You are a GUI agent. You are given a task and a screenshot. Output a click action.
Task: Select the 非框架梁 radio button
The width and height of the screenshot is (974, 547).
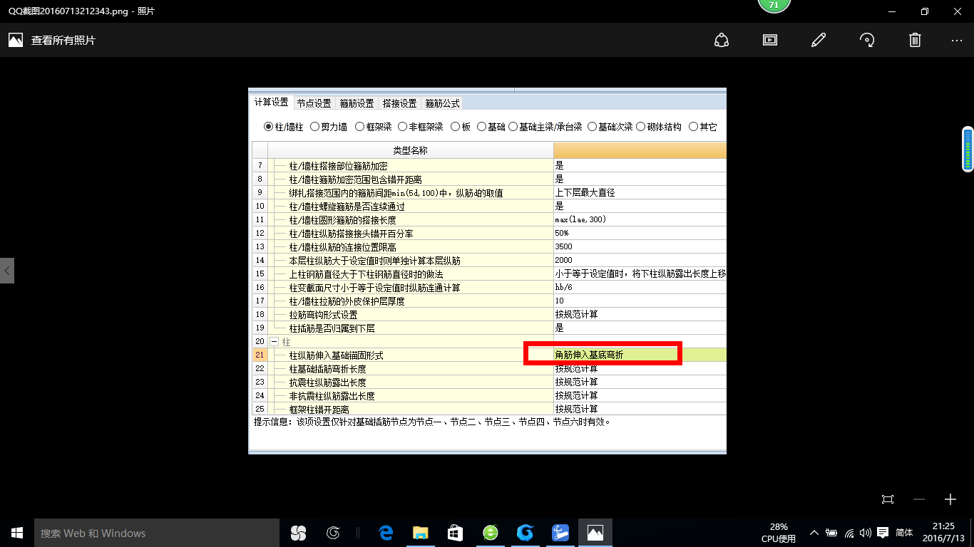[x=403, y=127]
